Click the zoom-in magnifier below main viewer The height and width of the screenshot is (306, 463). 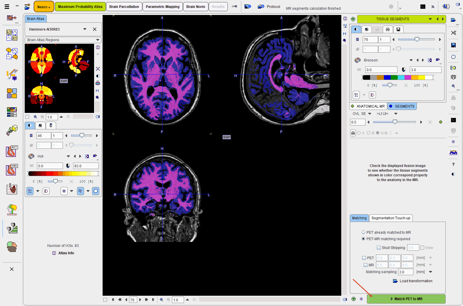click(x=161, y=300)
